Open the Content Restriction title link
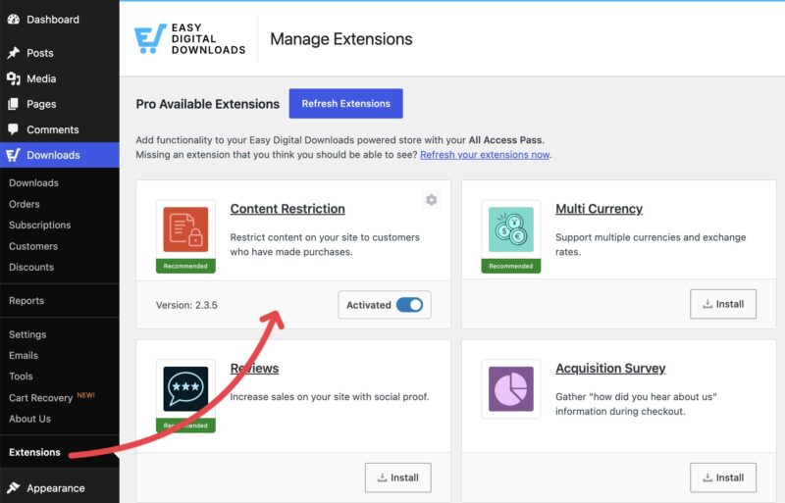Image resolution: width=785 pixels, height=503 pixels. click(288, 209)
